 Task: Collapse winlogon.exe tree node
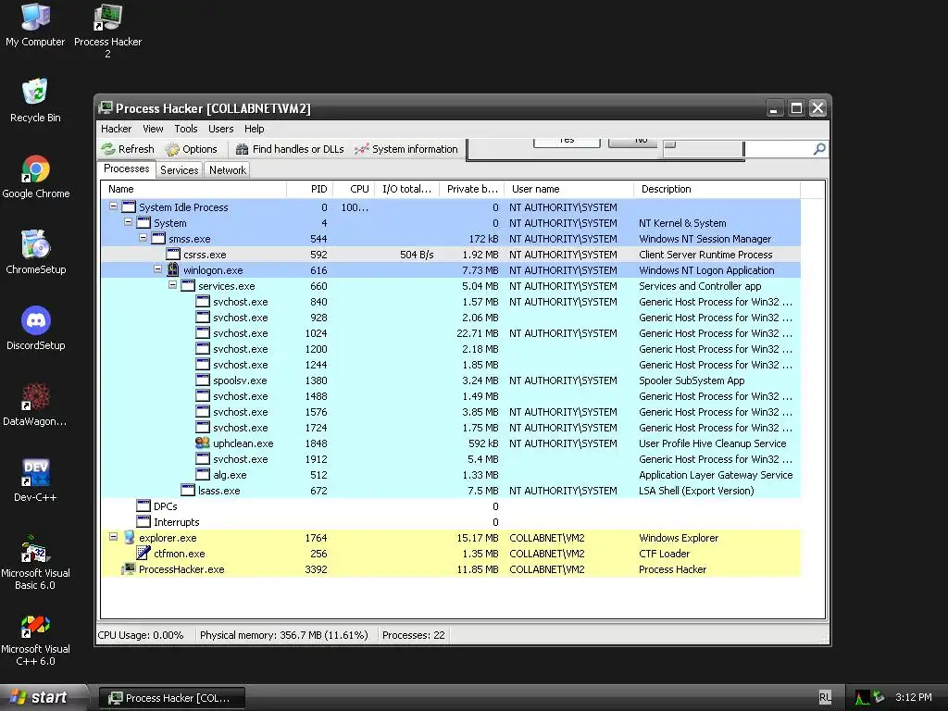pyautogui.click(x=157, y=269)
